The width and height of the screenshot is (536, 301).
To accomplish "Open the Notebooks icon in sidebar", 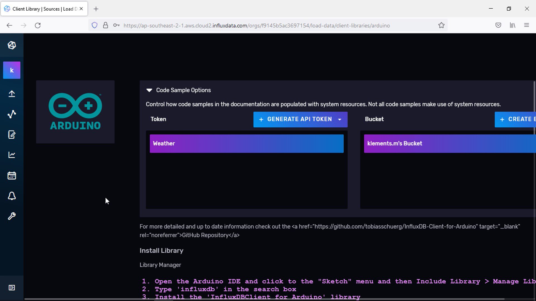I will [x=12, y=135].
